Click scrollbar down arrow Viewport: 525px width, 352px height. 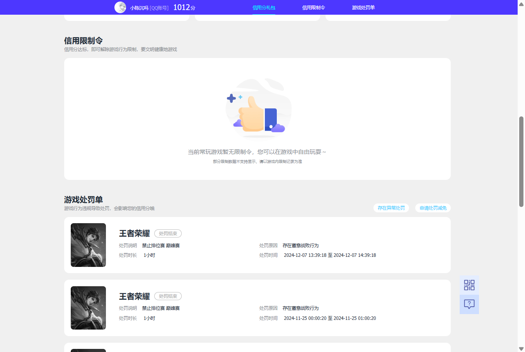521,349
